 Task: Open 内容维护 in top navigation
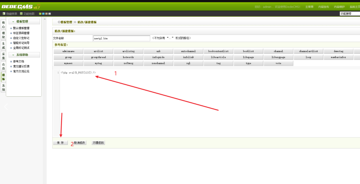pyautogui.click(x=339, y=7)
